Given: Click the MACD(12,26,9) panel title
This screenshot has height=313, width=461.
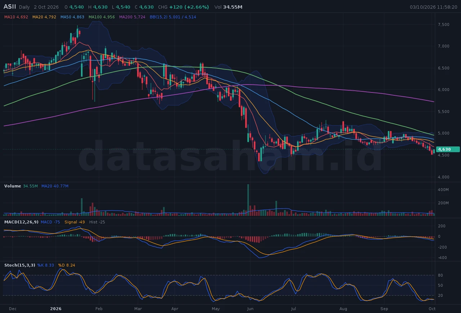Looking at the screenshot, I should point(21,222).
